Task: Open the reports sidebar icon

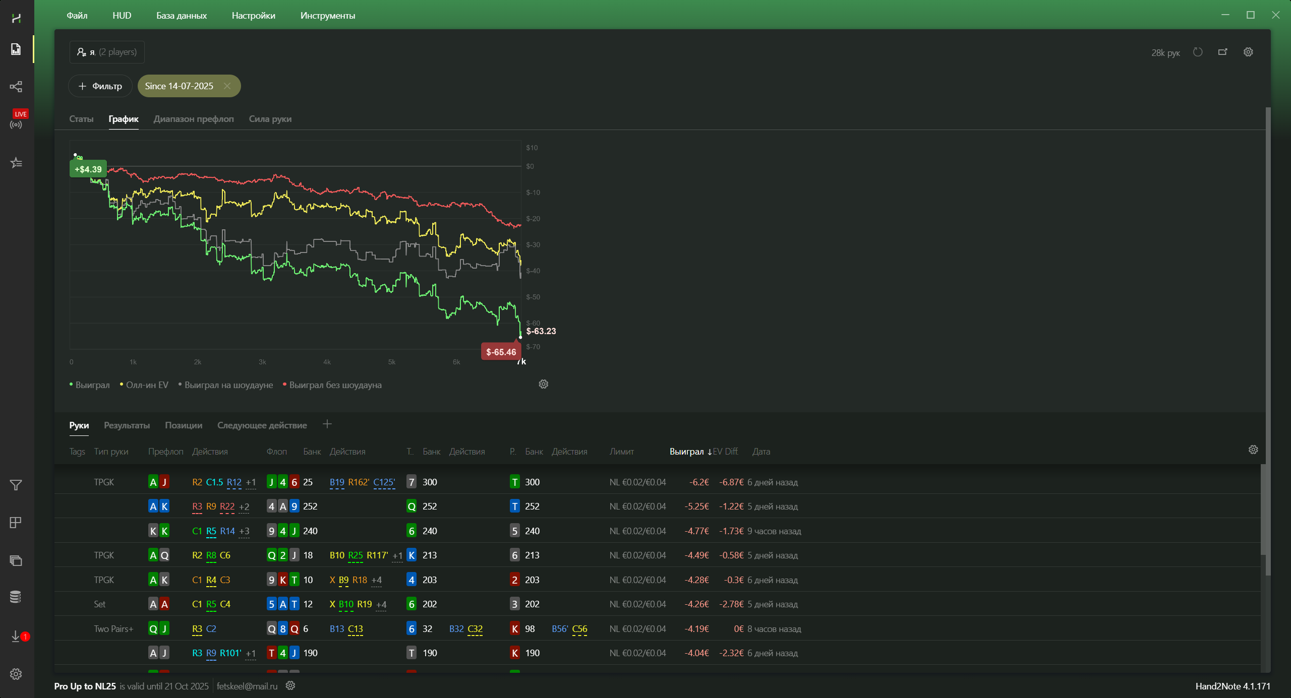Action: 16,49
